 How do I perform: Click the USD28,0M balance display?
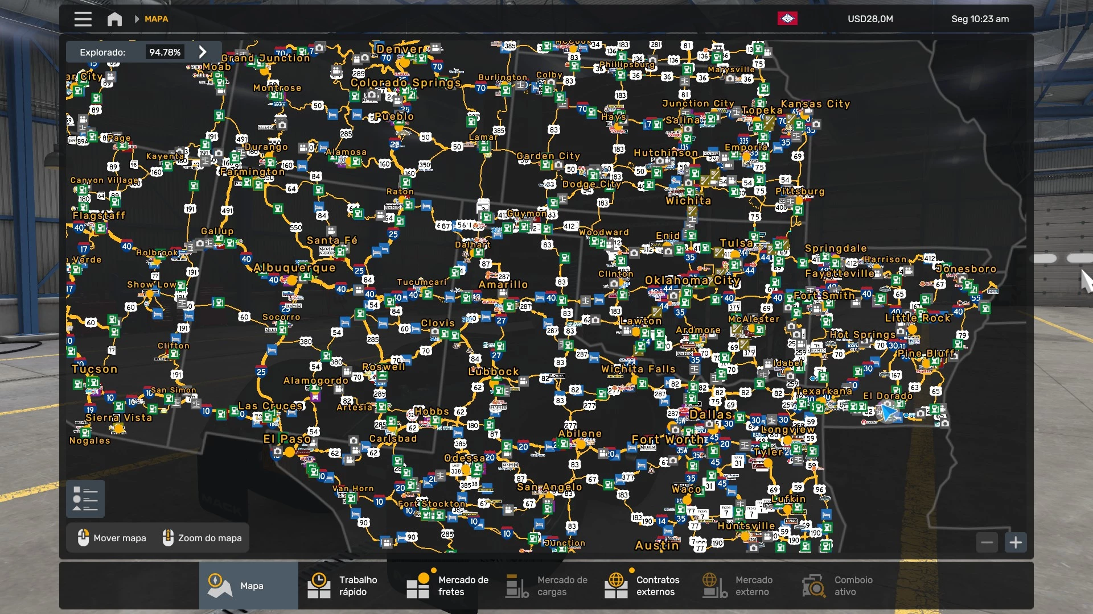870,19
